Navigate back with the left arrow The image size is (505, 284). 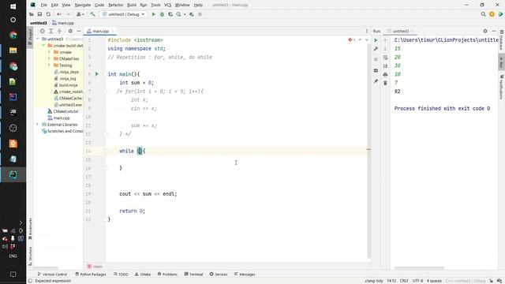(x=59, y=14)
